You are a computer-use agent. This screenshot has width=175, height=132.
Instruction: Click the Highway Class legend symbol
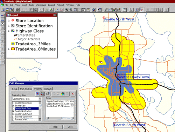click(x=13, y=31)
